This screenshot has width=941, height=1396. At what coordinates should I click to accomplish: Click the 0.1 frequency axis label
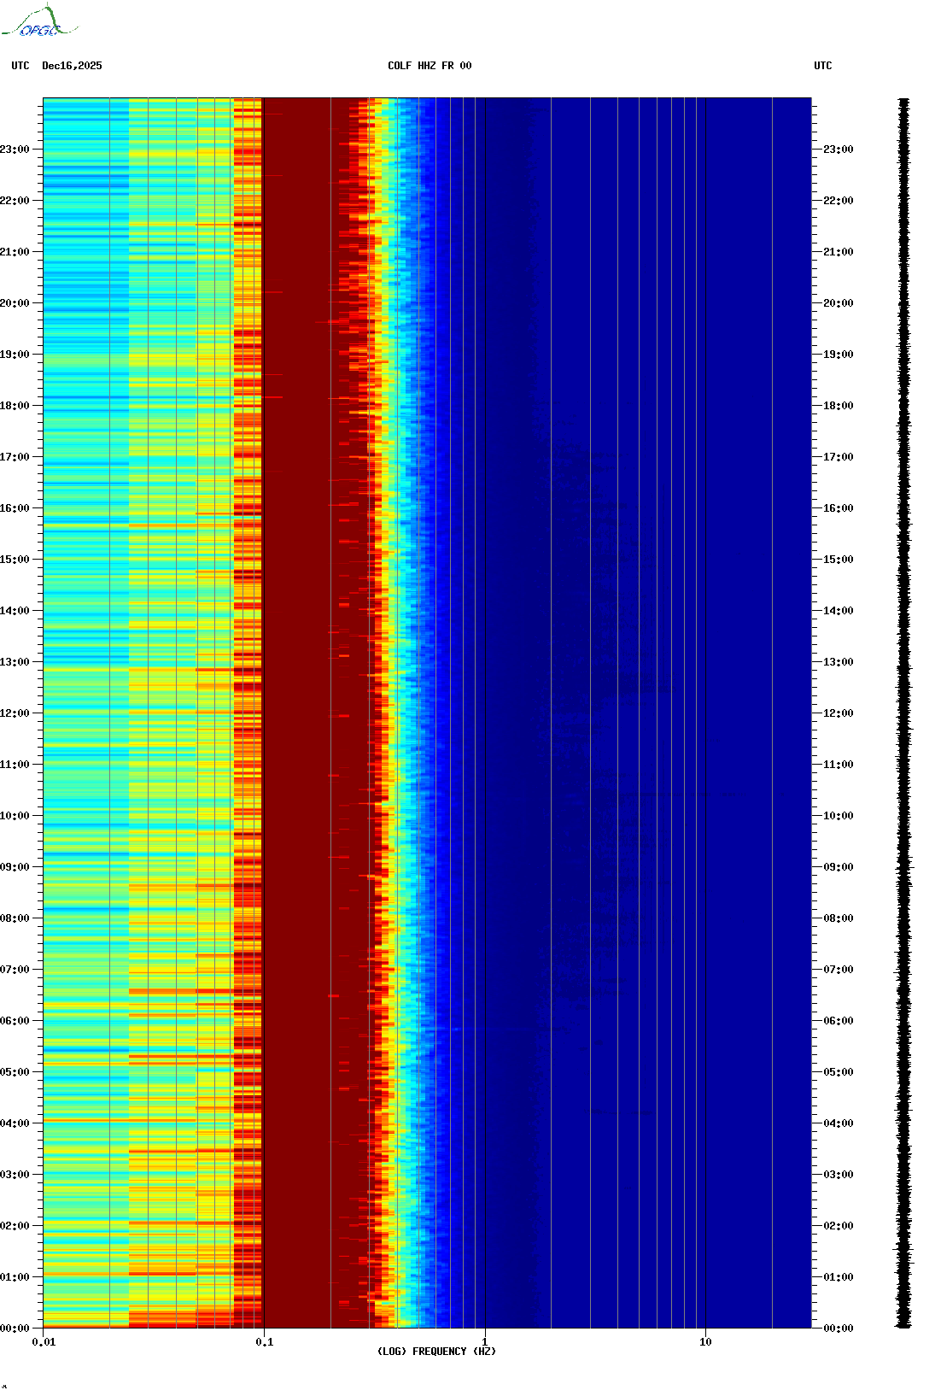(x=265, y=1342)
